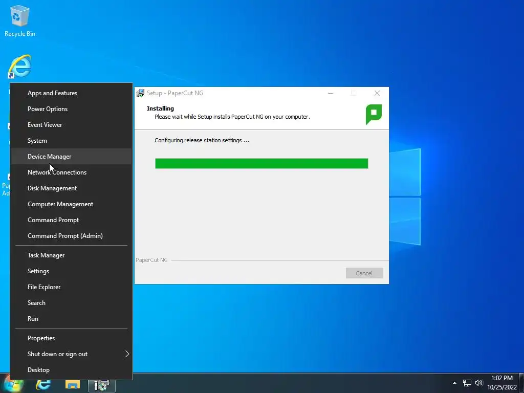524x393 pixels.
Task: Open the clock showing 1:02 PM
Action: [501, 383]
